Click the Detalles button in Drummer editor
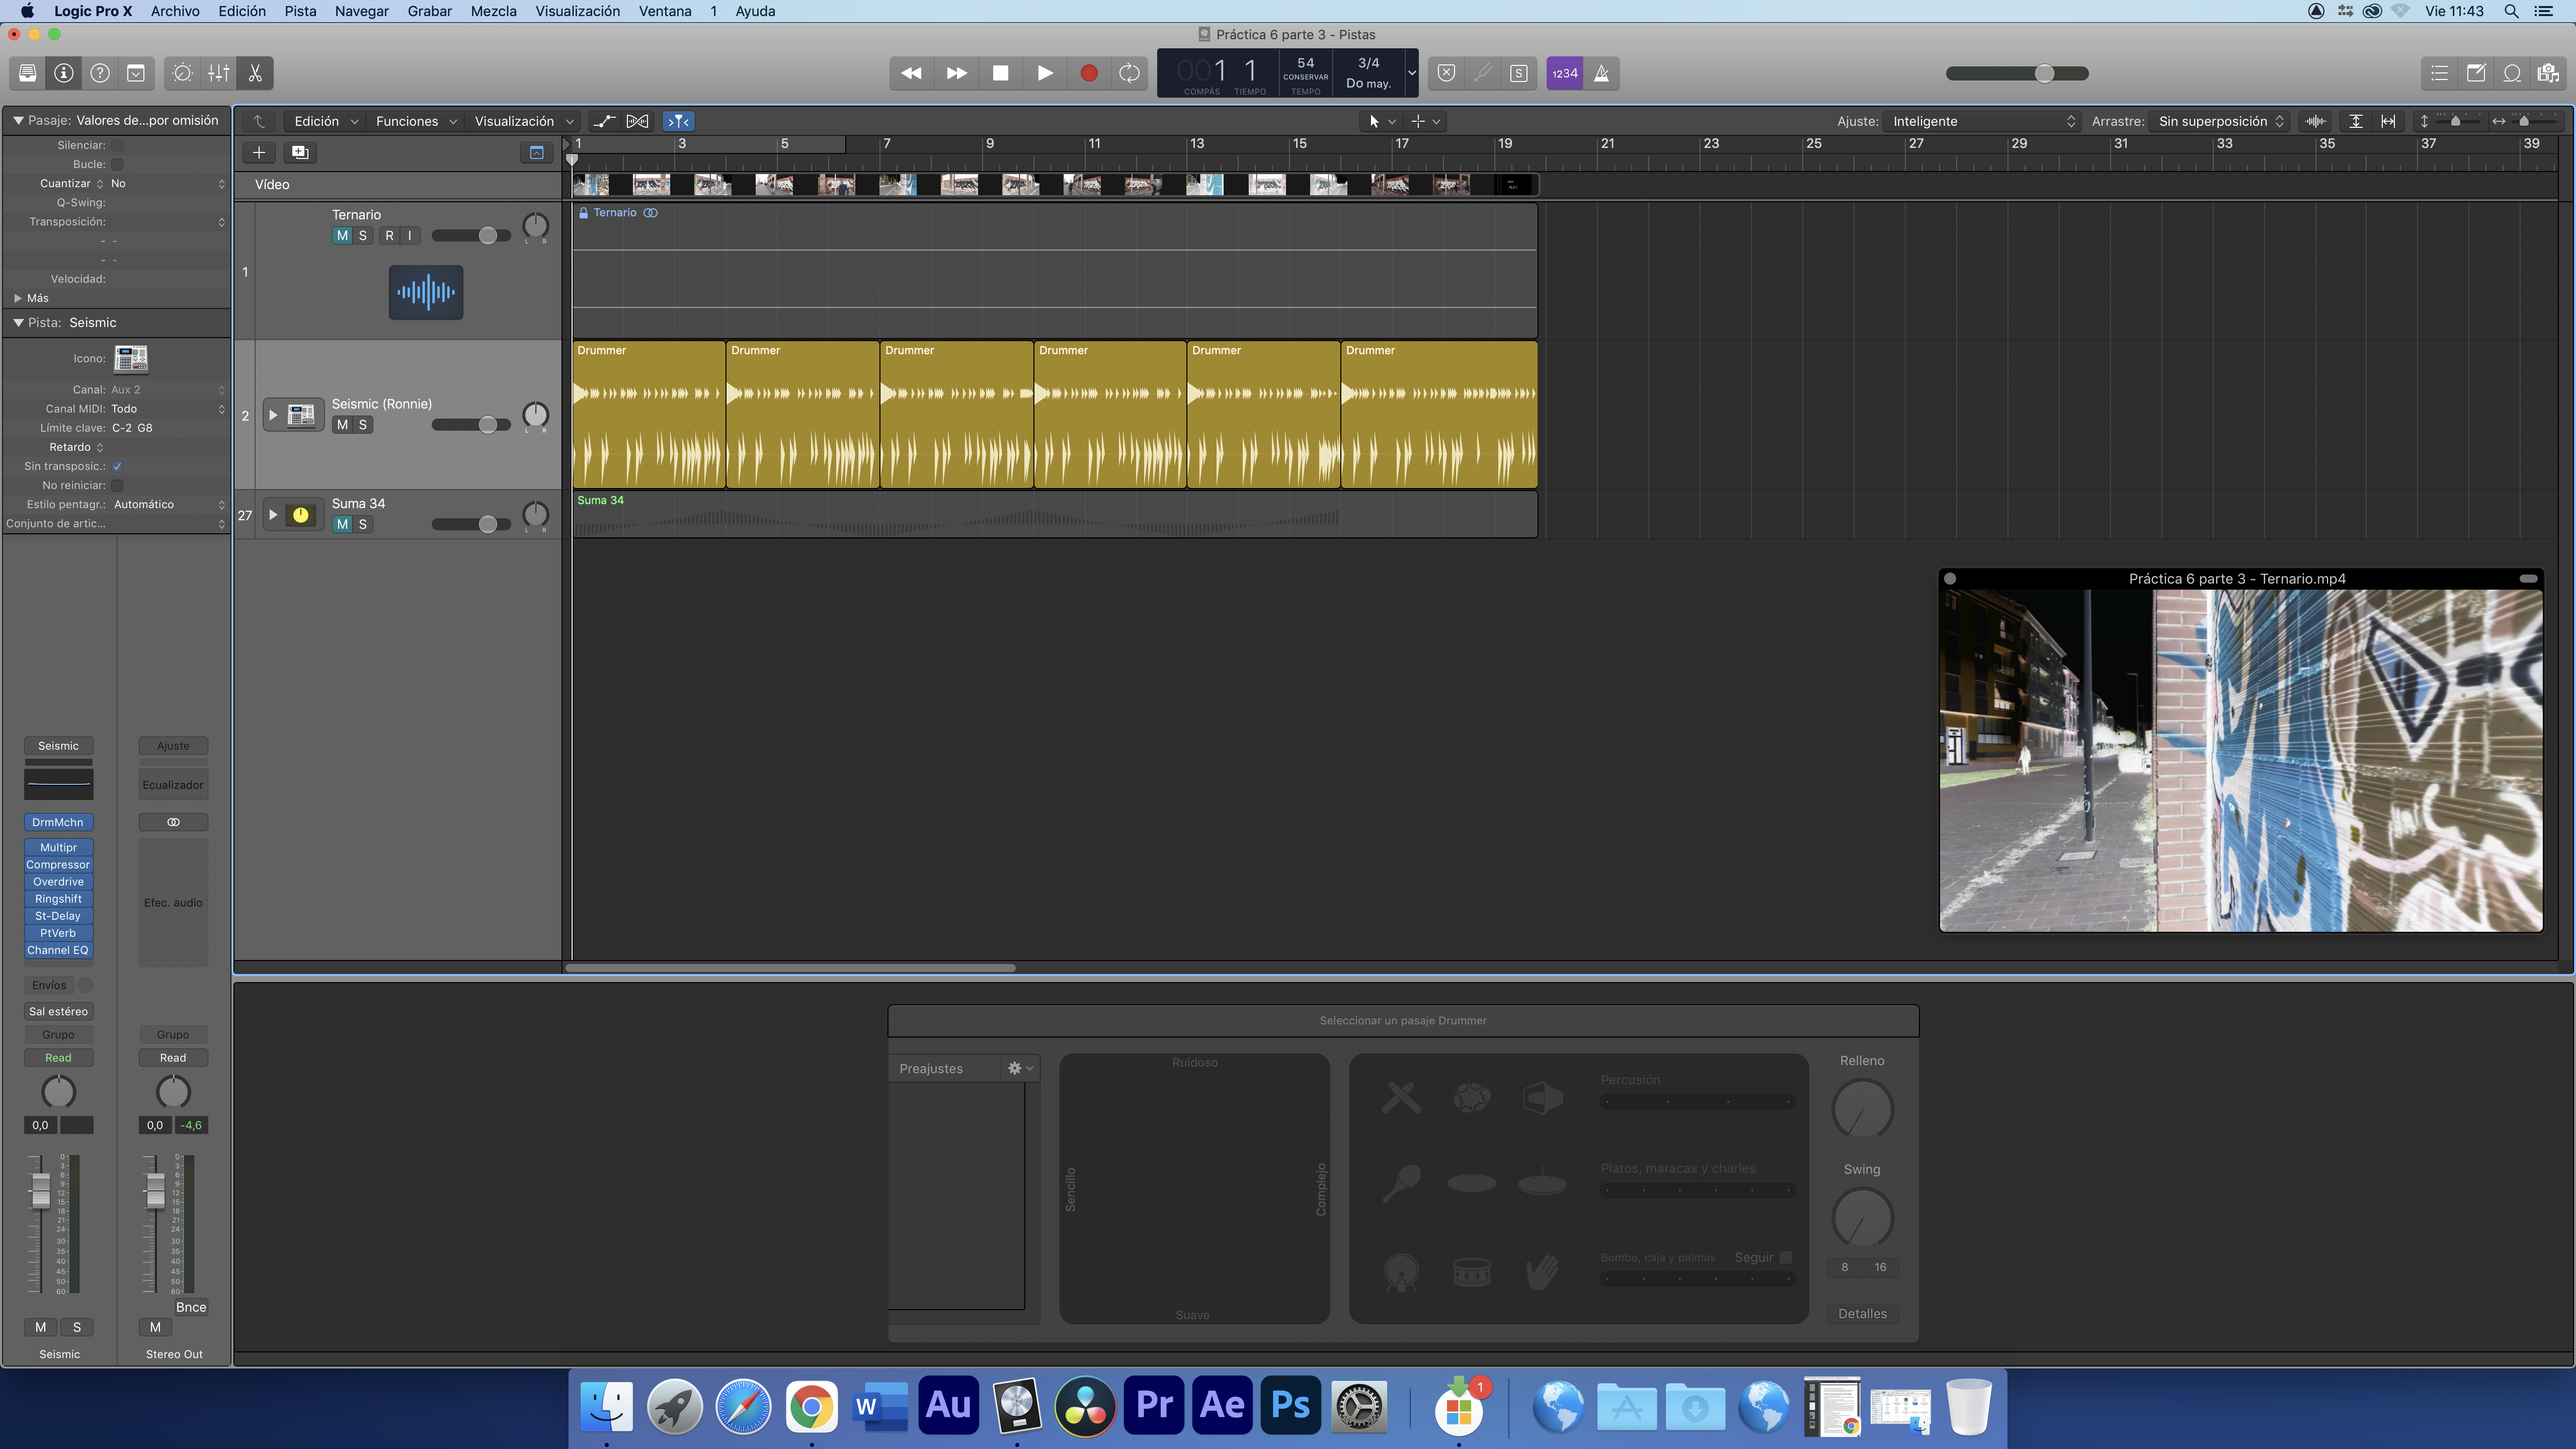The image size is (2576, 1449). [x=1862, y=1314]
